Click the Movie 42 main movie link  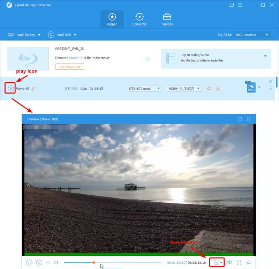point(76,58)
